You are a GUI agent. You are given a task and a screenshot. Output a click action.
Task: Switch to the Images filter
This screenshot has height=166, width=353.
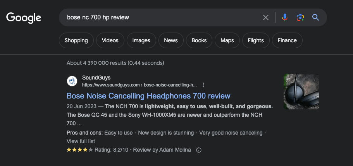tap(141, 40)
